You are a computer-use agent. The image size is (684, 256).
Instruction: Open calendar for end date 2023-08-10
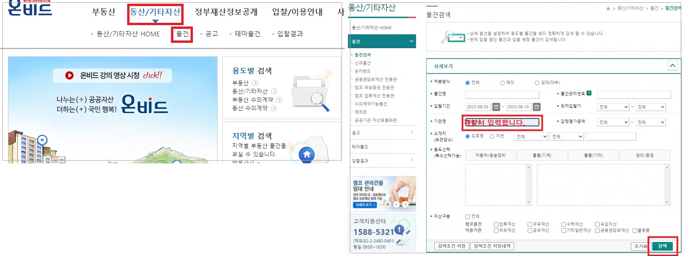(x=537, y=107)
